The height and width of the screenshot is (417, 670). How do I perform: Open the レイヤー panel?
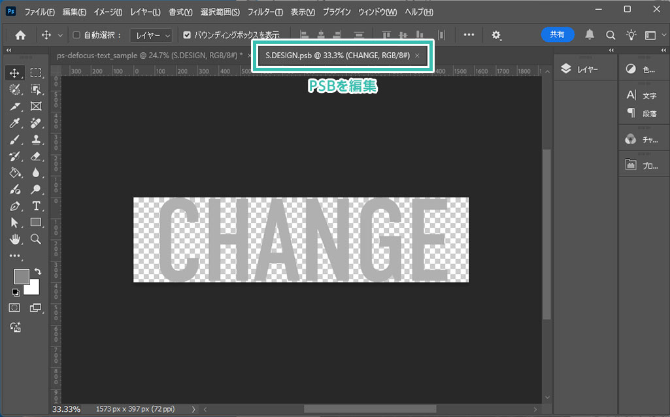pyautogui.click(x=586, y=69)
